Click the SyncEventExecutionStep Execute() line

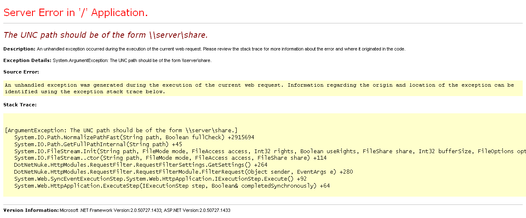click(160, 179)
